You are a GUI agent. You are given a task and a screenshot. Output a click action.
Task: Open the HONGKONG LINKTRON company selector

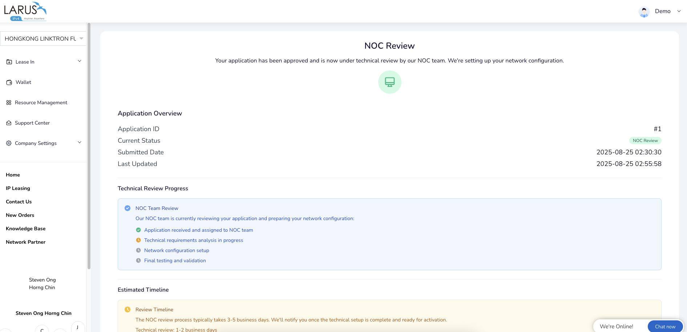pyautogui.click(x=43, y=39)
